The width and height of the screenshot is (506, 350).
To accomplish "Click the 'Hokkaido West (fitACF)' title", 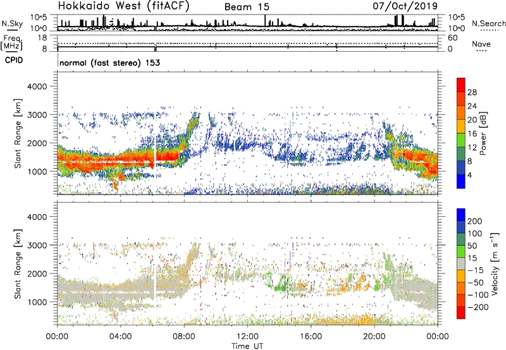I will [x=123, y=6].
